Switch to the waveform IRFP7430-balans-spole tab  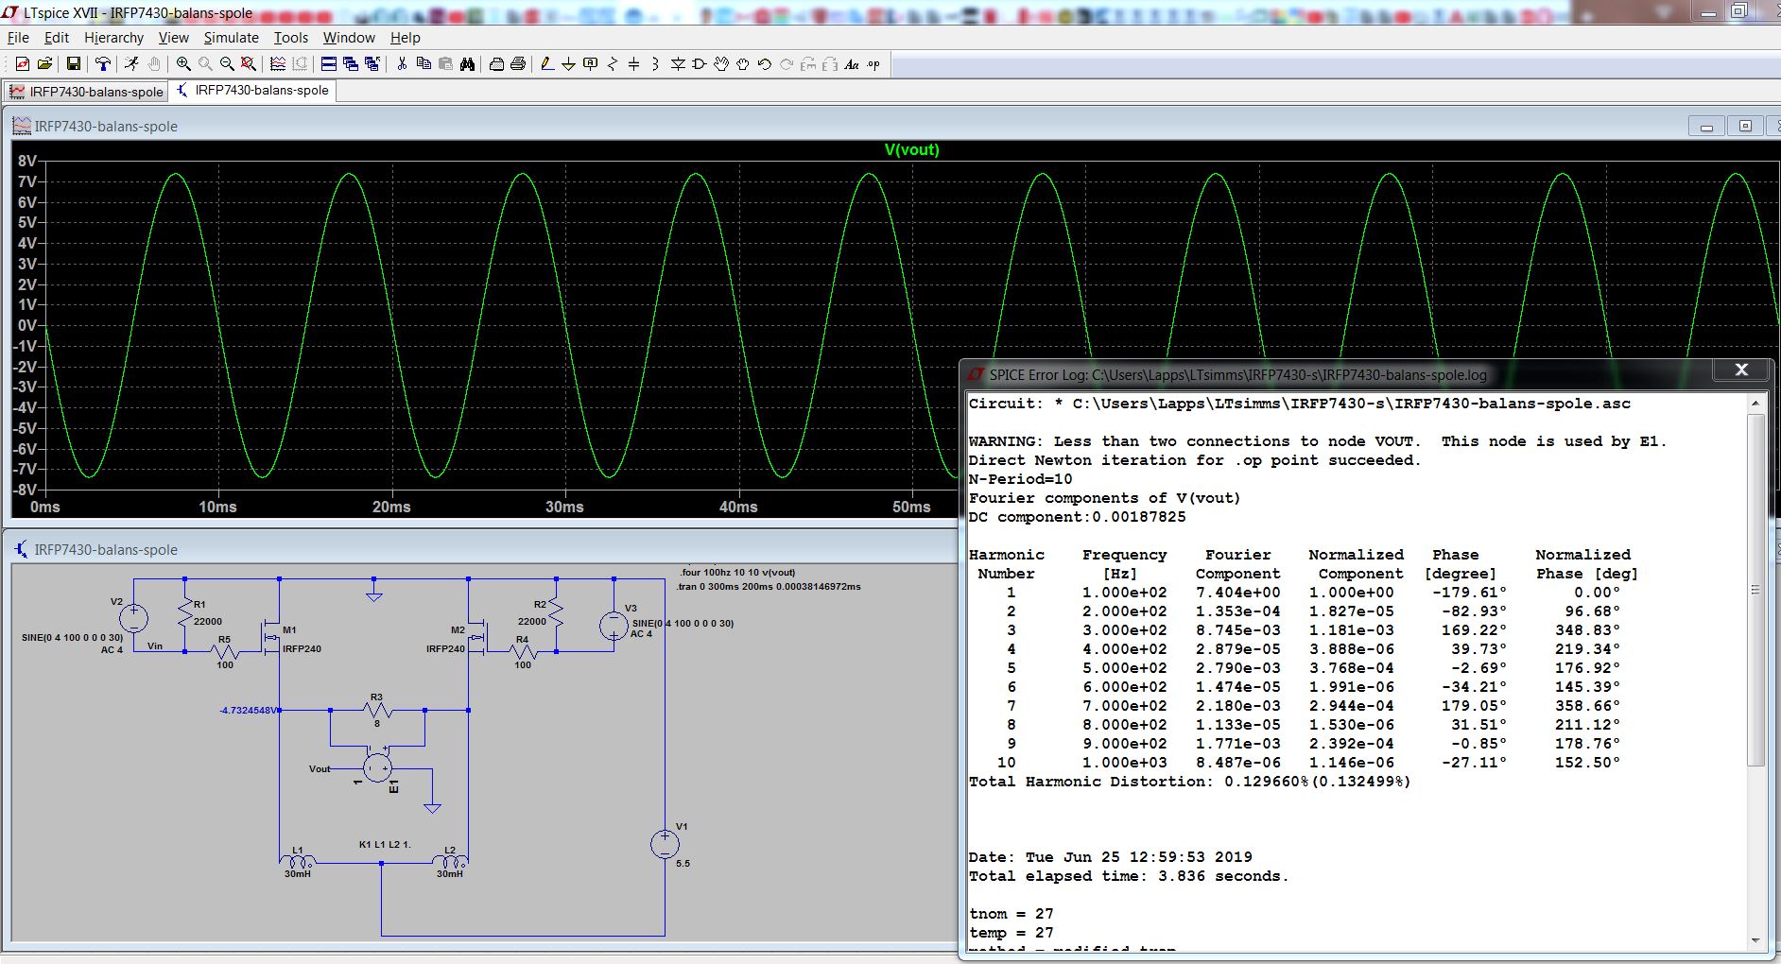(86, 92)
